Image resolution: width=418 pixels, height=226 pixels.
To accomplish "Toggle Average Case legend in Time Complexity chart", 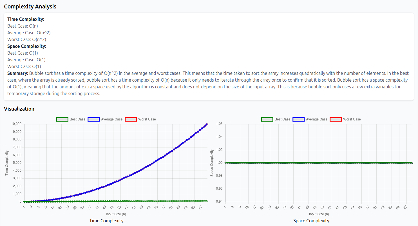I will point(105,119).
